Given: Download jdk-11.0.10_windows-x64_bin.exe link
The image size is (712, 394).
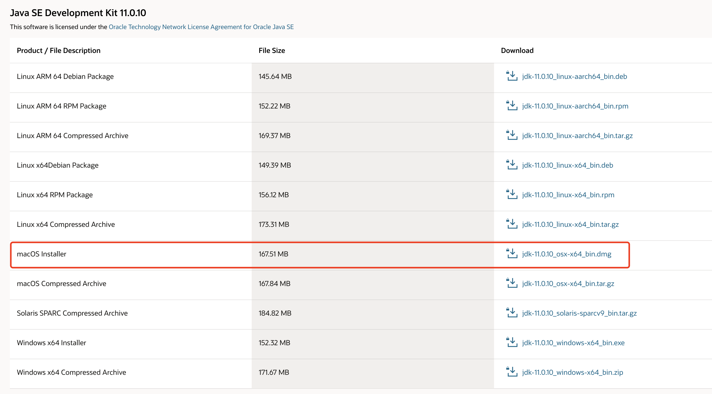Looking at the screenshot, I should (x=573, y=343).
